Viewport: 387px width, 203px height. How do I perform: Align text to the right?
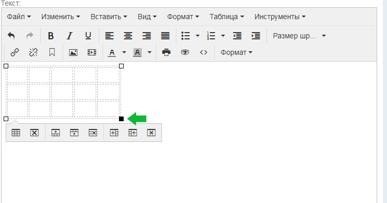point(146,36)
